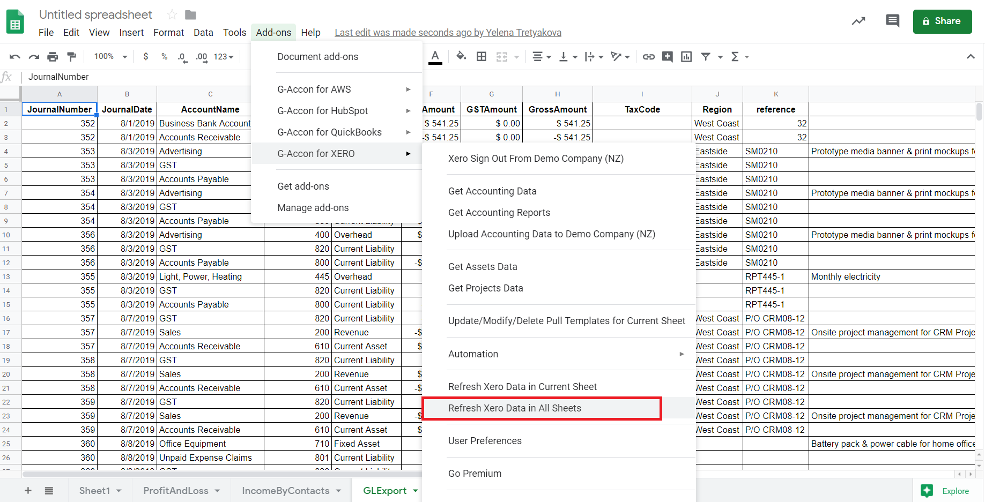Click the merge cells icon
The width and height of the screenshot is (985, 502).
click(x=502, y=56)
